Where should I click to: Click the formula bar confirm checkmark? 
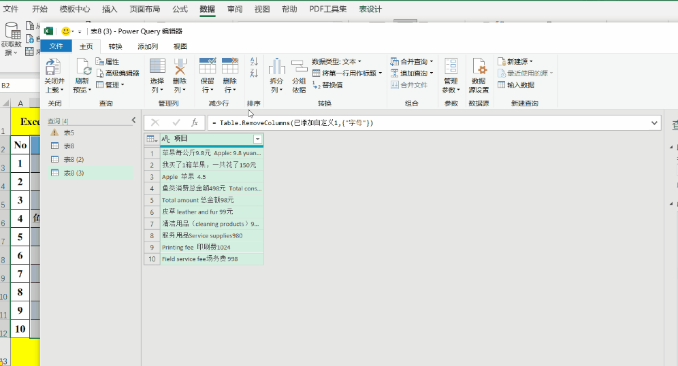point(176,122)
